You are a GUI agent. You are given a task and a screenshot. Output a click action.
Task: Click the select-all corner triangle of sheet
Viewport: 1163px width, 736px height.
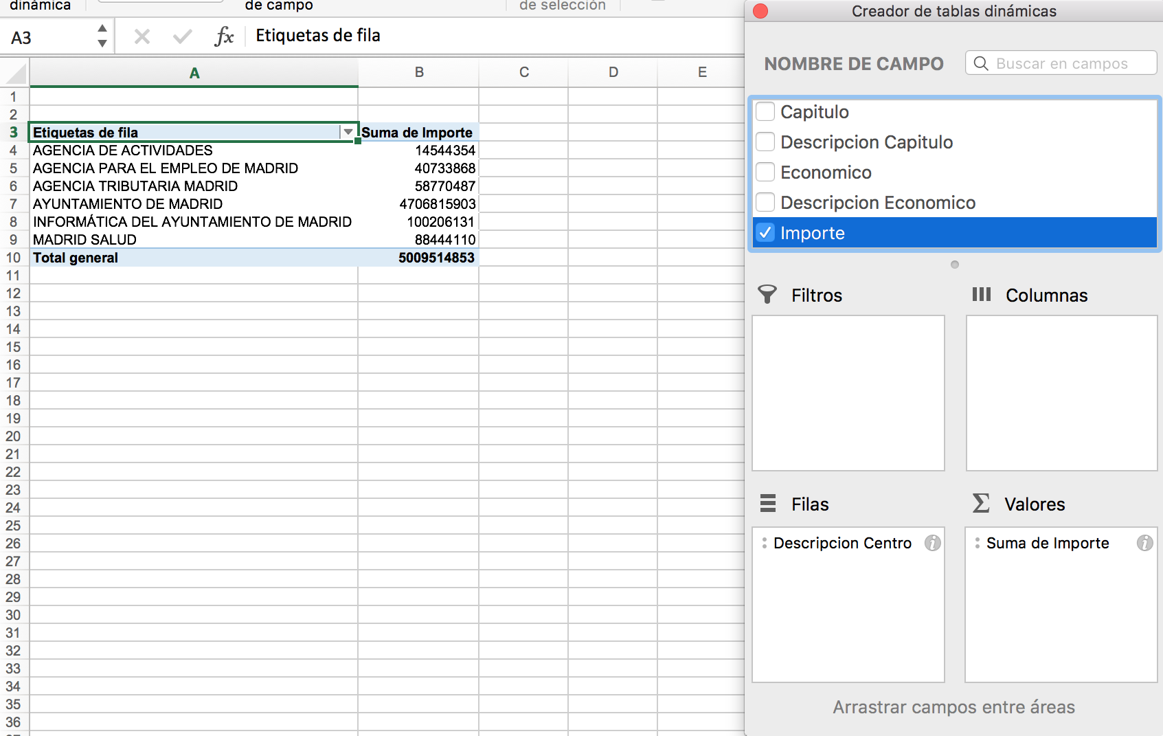[x=16, y=73]
